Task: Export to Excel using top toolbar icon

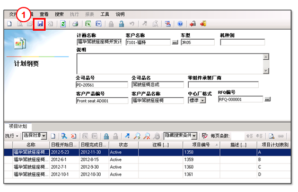Action: pyautogui.click(x=88, y=24)
